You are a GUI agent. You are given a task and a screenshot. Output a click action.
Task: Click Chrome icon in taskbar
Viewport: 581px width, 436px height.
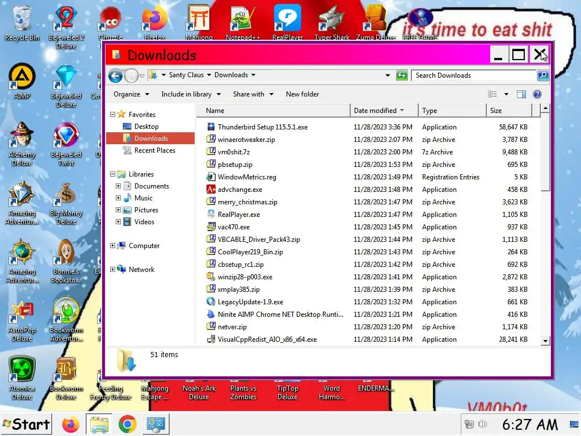click(127, 425)
